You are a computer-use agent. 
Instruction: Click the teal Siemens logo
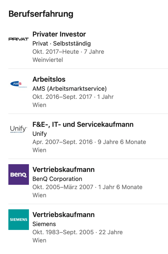pos(18,220)
